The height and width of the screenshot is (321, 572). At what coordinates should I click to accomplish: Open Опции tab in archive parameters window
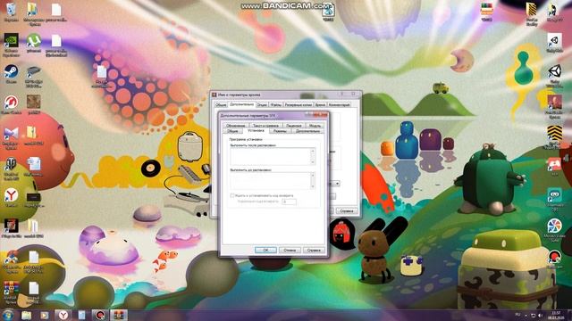pos(262,105)
